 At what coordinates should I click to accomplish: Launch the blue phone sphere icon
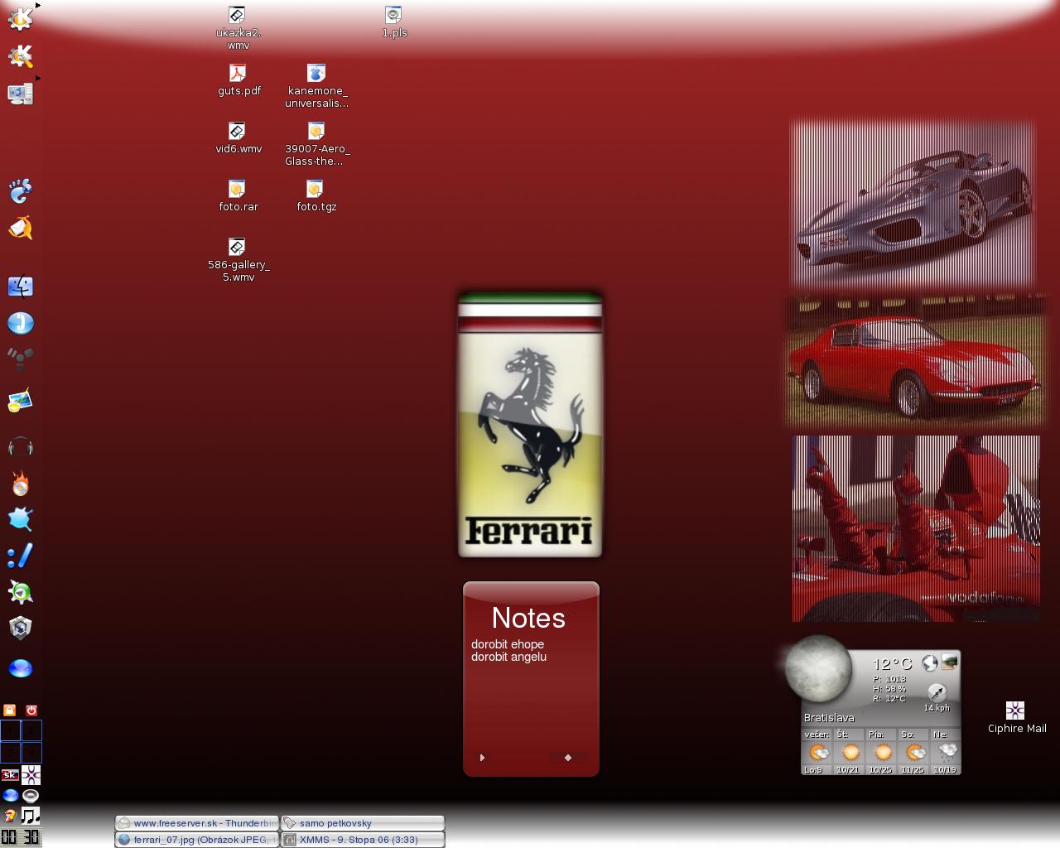click(20, 323)
